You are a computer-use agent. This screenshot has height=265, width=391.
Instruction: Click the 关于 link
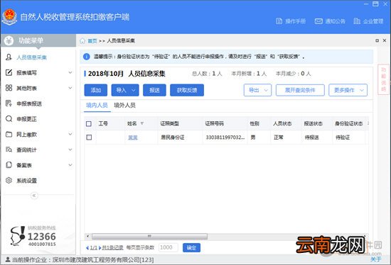click(x=376, y=259)
